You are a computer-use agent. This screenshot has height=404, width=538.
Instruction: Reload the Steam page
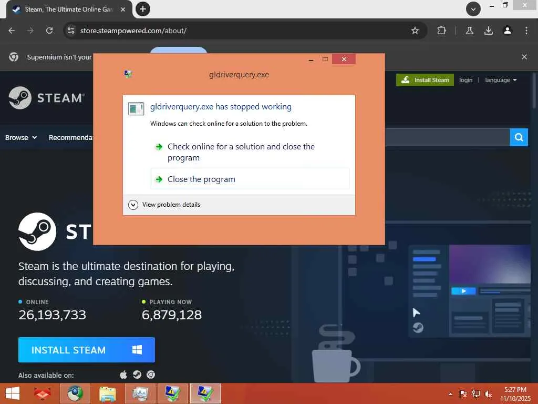49,31
